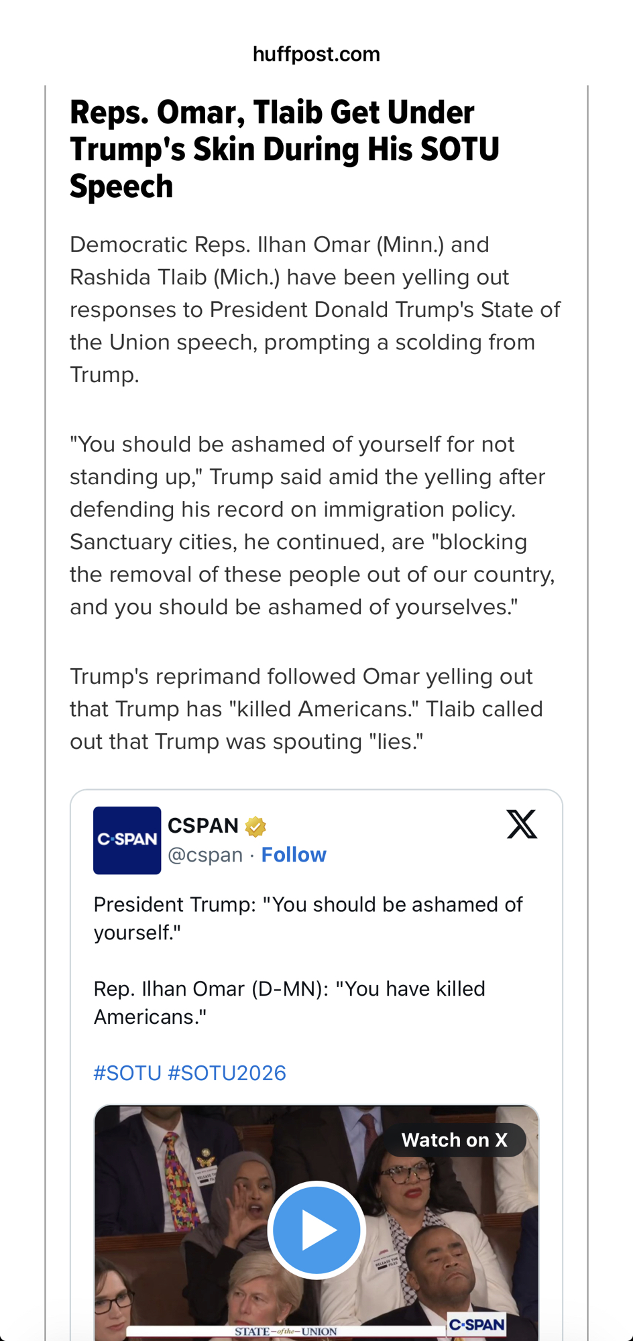Click the gold verified badge beside CSPAN
The width and height of the screenshot is (633, 1341).
click(255, 827)
